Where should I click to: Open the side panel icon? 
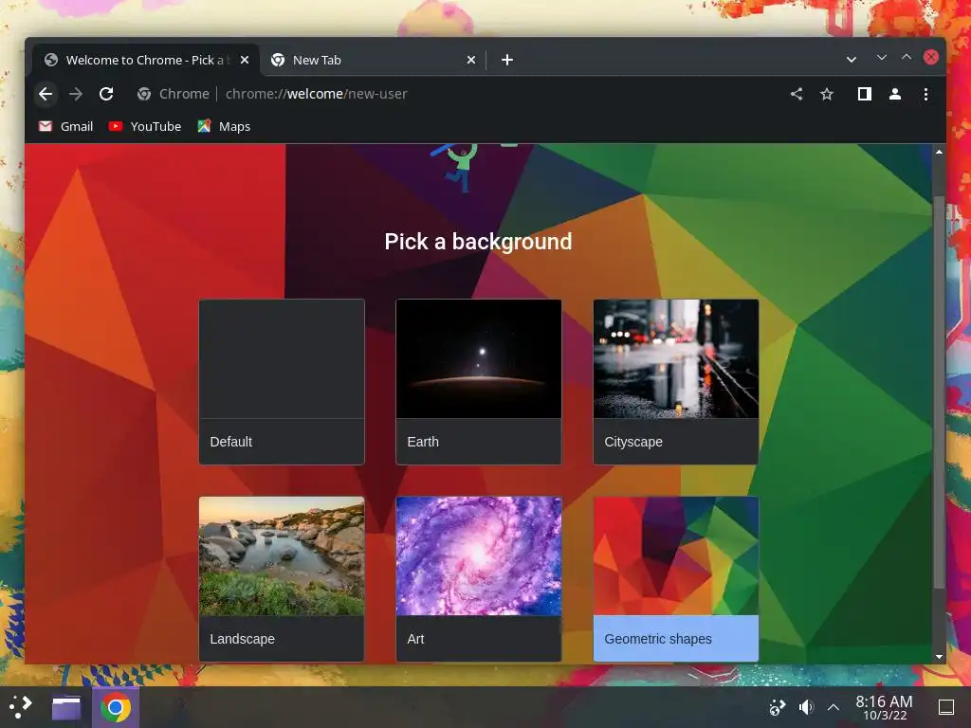(x=865, y=94)
